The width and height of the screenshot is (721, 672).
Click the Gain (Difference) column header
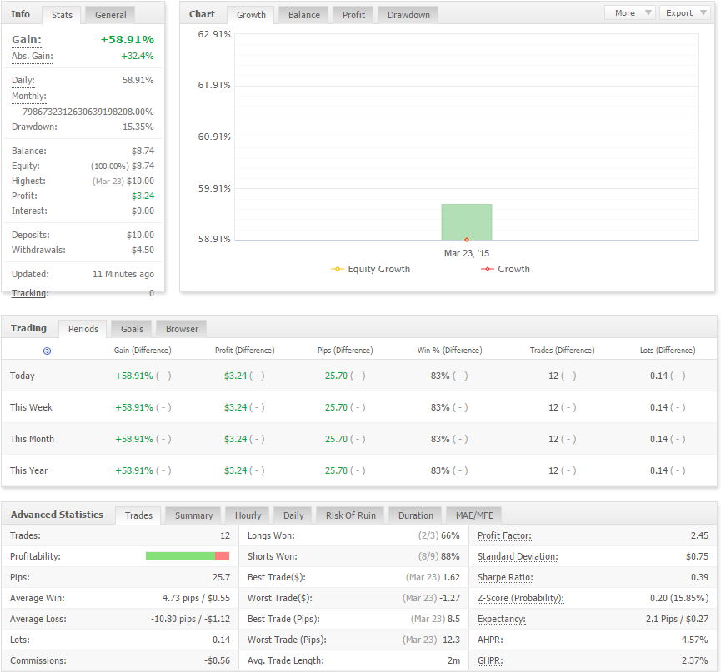[x=143, y=351]
